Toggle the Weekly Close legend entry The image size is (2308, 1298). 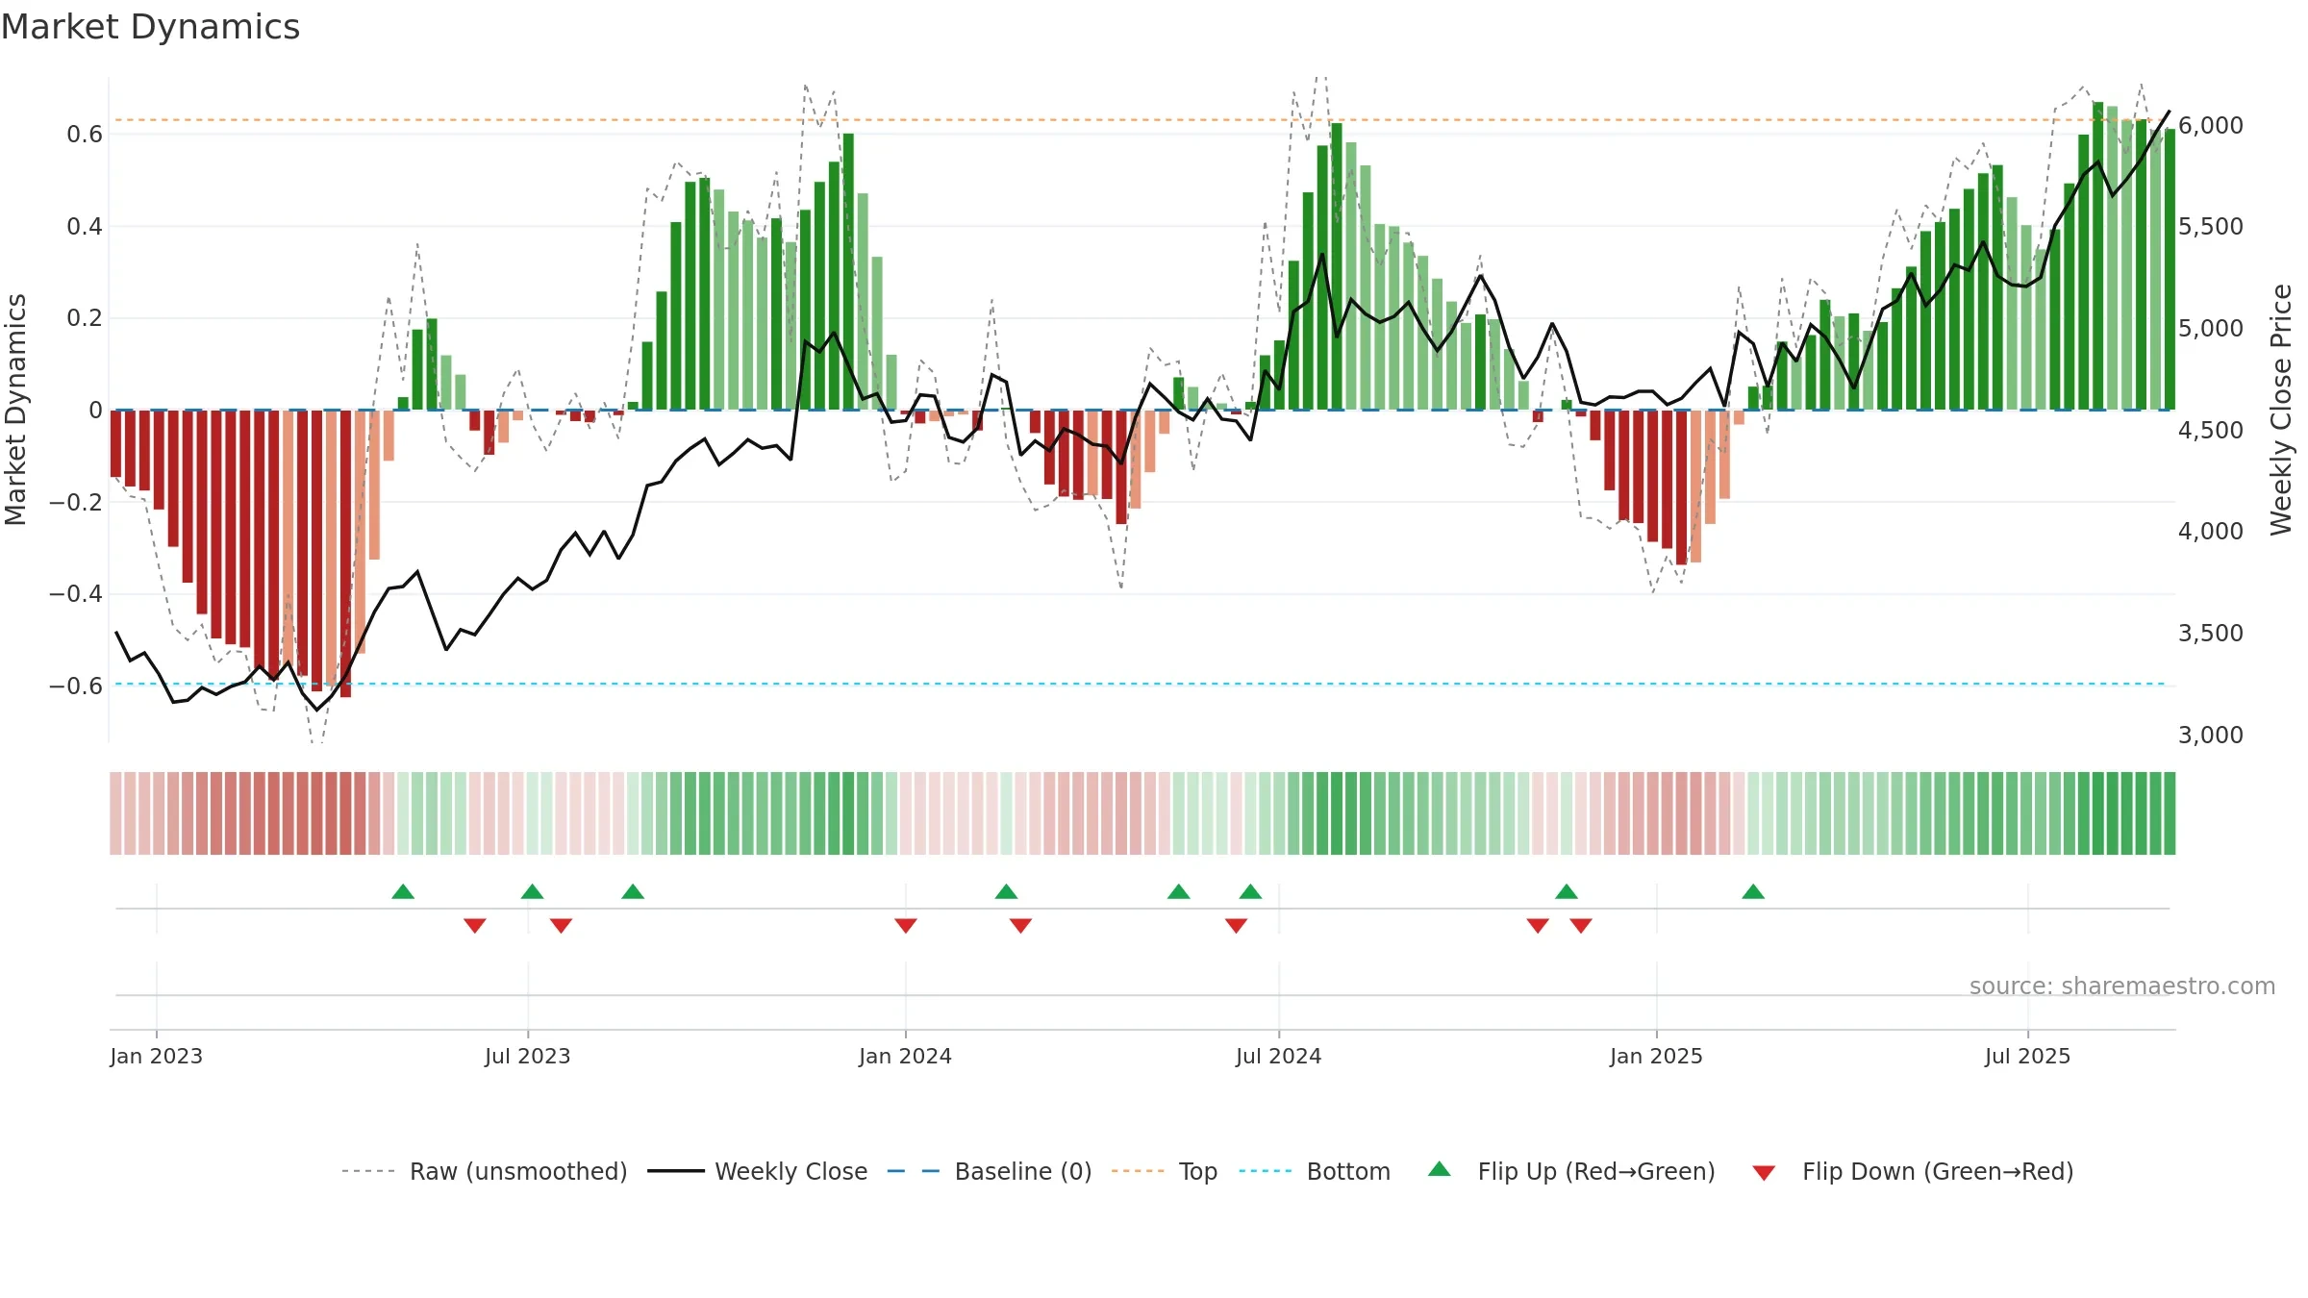(758, 1171)
